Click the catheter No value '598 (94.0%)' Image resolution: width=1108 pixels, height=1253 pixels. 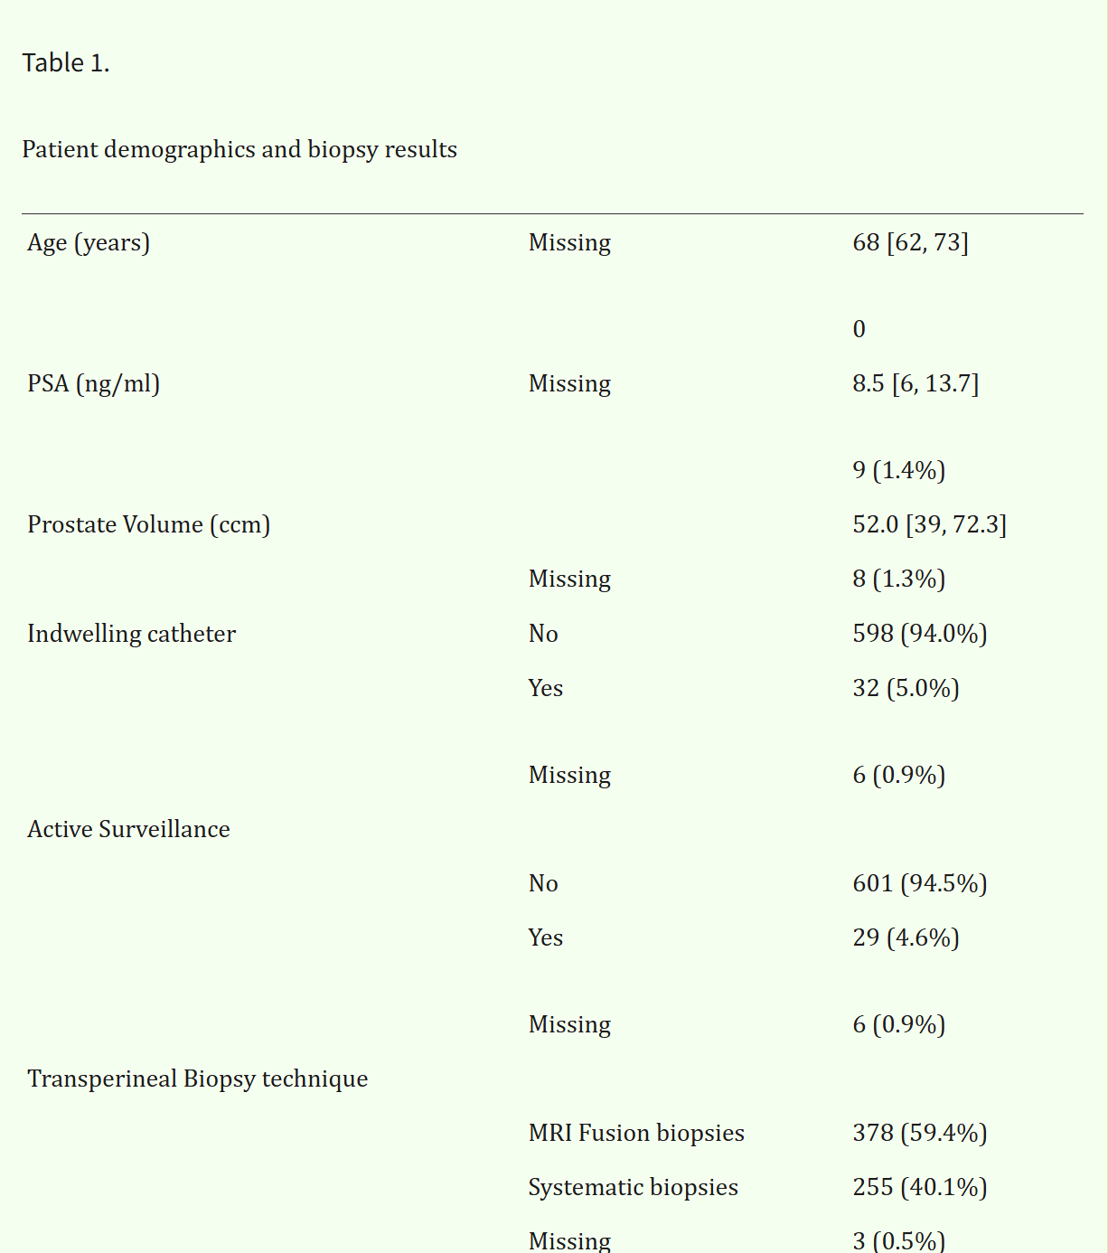click(920, 634)
